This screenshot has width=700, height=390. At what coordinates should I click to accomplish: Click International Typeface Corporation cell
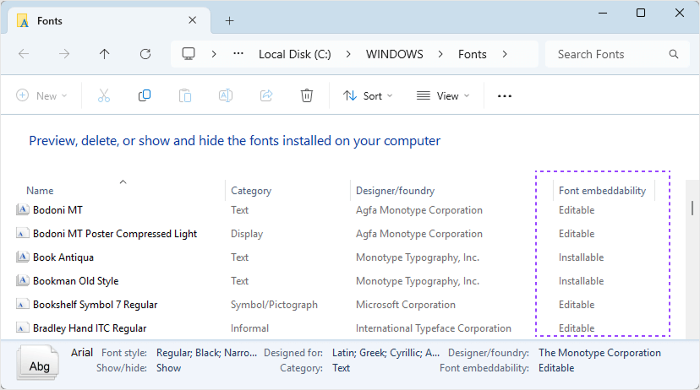coord(434,328)
